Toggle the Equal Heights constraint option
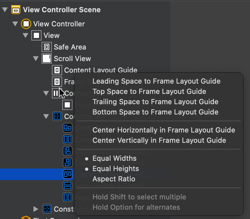Image resolution: width=250 pixels, height=219 pixels. pyautogui.click(x=116, y=169)
